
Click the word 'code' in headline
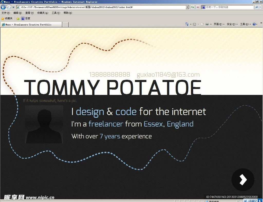pos(126,112)
